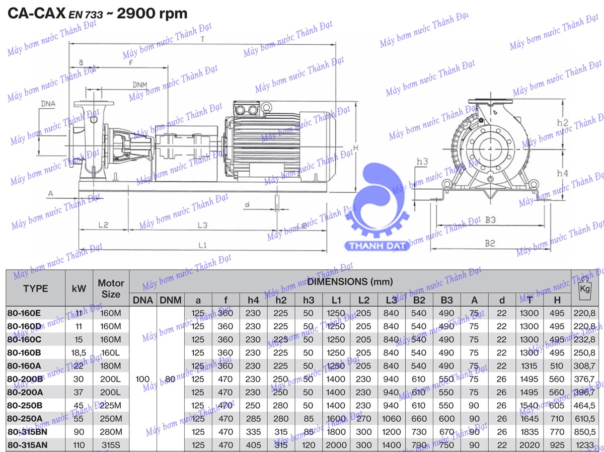Click the "1540" value in the T column
The width and height of the screenshot is (604, 452).
point(530,405)
